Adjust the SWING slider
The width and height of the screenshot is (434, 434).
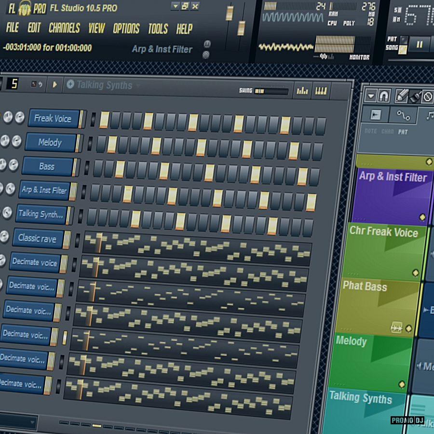271,91
